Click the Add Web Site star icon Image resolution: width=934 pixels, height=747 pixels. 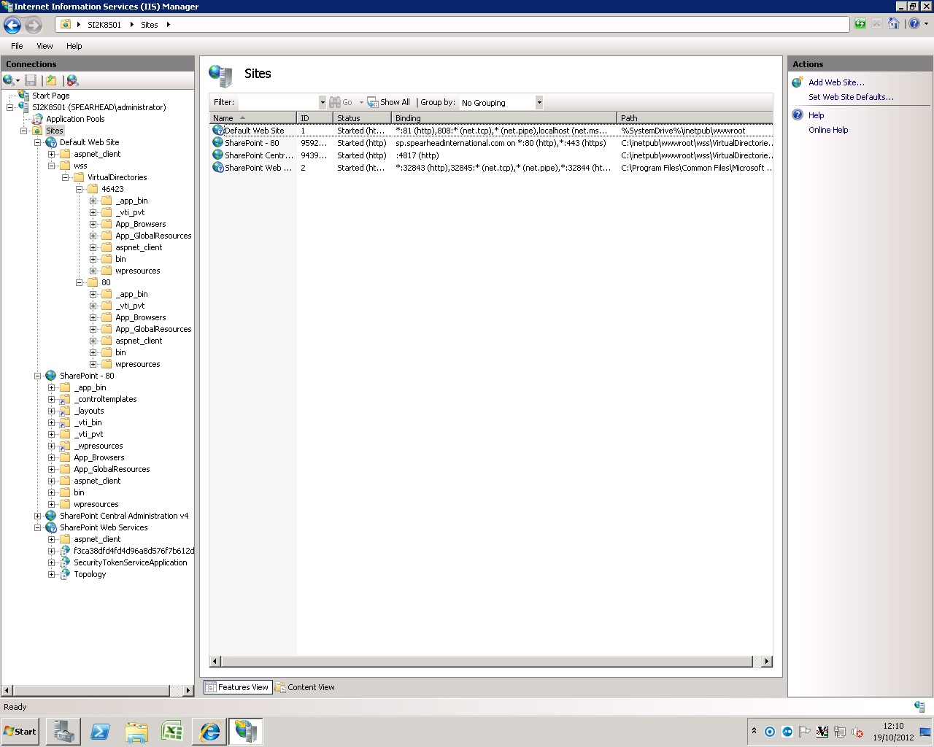coord(798,82)
